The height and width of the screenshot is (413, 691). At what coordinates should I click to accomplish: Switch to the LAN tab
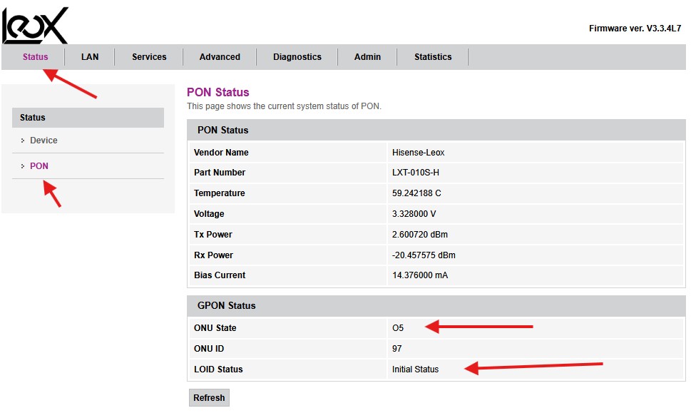(90, 57)
